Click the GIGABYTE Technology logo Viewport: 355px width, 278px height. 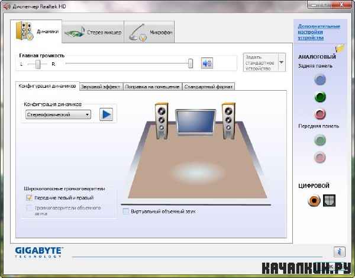(x=39, y=253)
